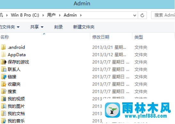The image size is (175, 124).
Task: Click the 文件夹 type in the .android row
Action: pos(141,47)
